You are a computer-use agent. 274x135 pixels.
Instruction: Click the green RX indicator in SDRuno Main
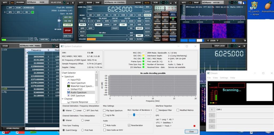(32, 12)
